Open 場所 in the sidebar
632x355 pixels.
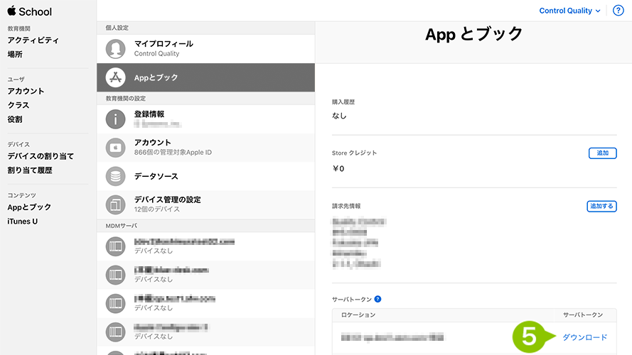(x=15, y=55)
